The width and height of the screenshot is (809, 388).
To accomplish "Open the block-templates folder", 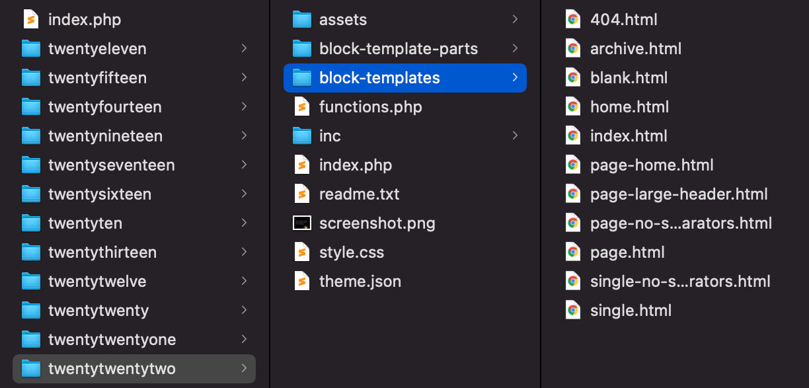I will [x=379, y=77].
